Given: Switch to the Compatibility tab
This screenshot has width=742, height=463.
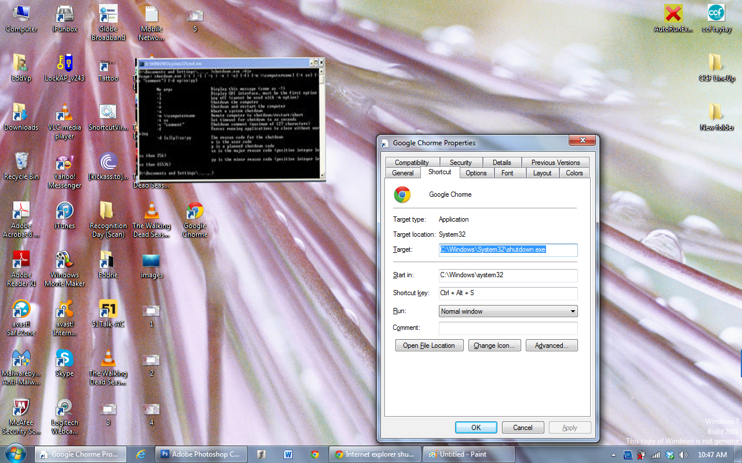Looking at the screenshot, I should (x=412, y=163).
